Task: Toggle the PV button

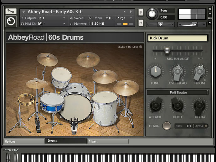Action: [210, 23]
